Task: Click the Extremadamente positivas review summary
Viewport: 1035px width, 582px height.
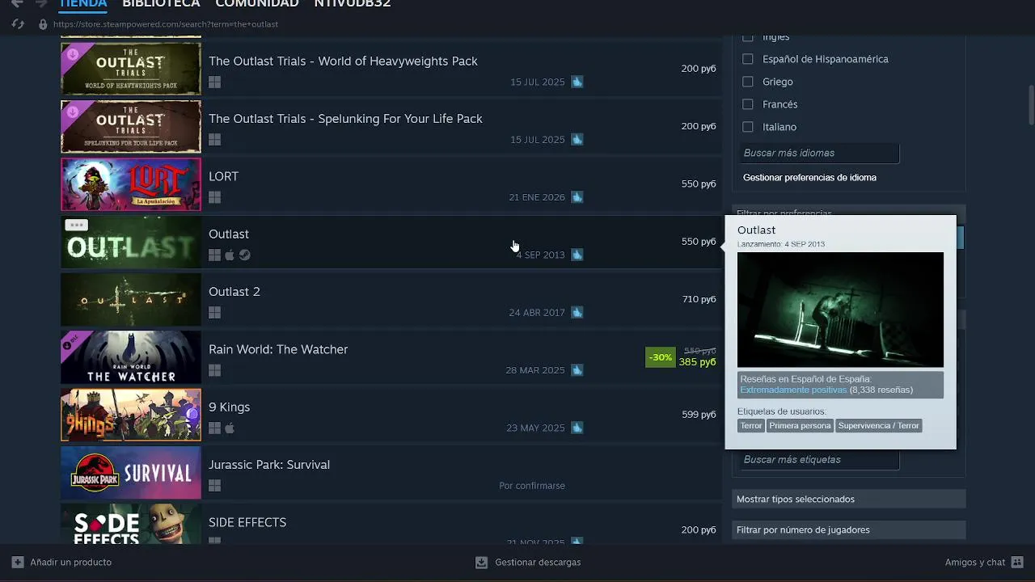Action: (793, 390)
